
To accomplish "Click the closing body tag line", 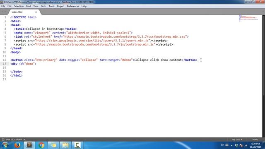I will click(x=17, y=72).
